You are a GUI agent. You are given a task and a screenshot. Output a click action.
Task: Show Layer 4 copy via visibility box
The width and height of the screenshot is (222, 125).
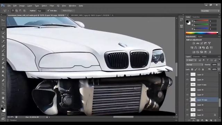pyautogui.click(x=187, y=85)
